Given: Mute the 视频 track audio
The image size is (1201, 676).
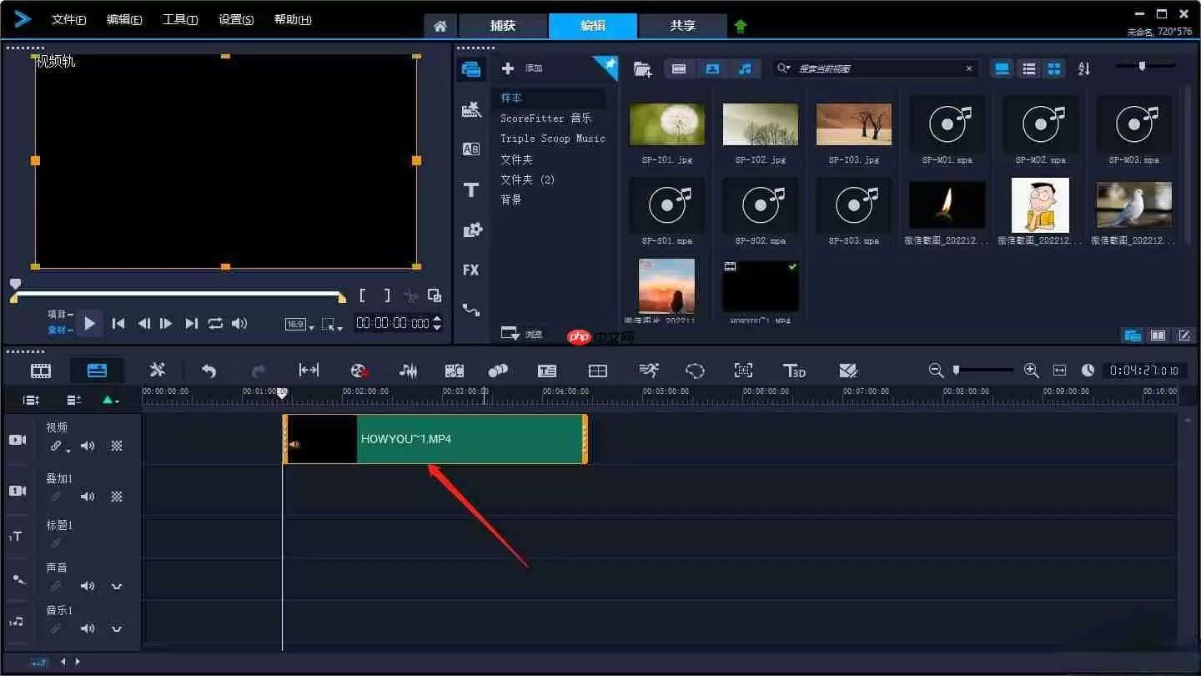Looking at the screenshot, I should [88, 446].
